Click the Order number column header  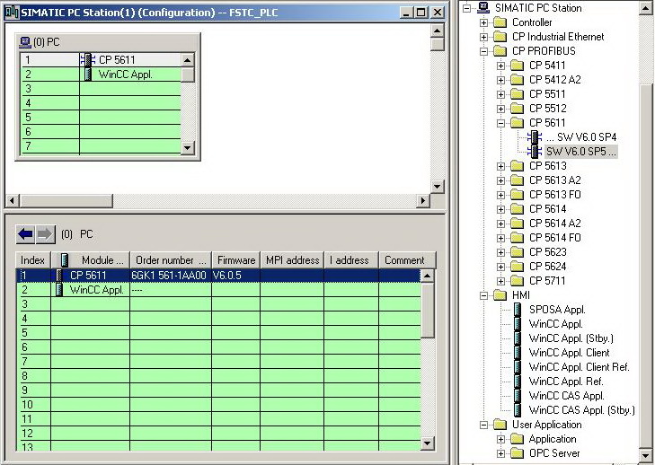pos(171,260)
